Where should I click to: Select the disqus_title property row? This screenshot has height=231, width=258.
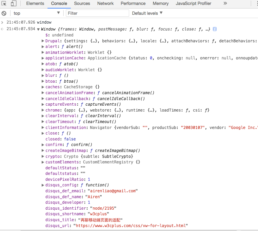[84, 220]
